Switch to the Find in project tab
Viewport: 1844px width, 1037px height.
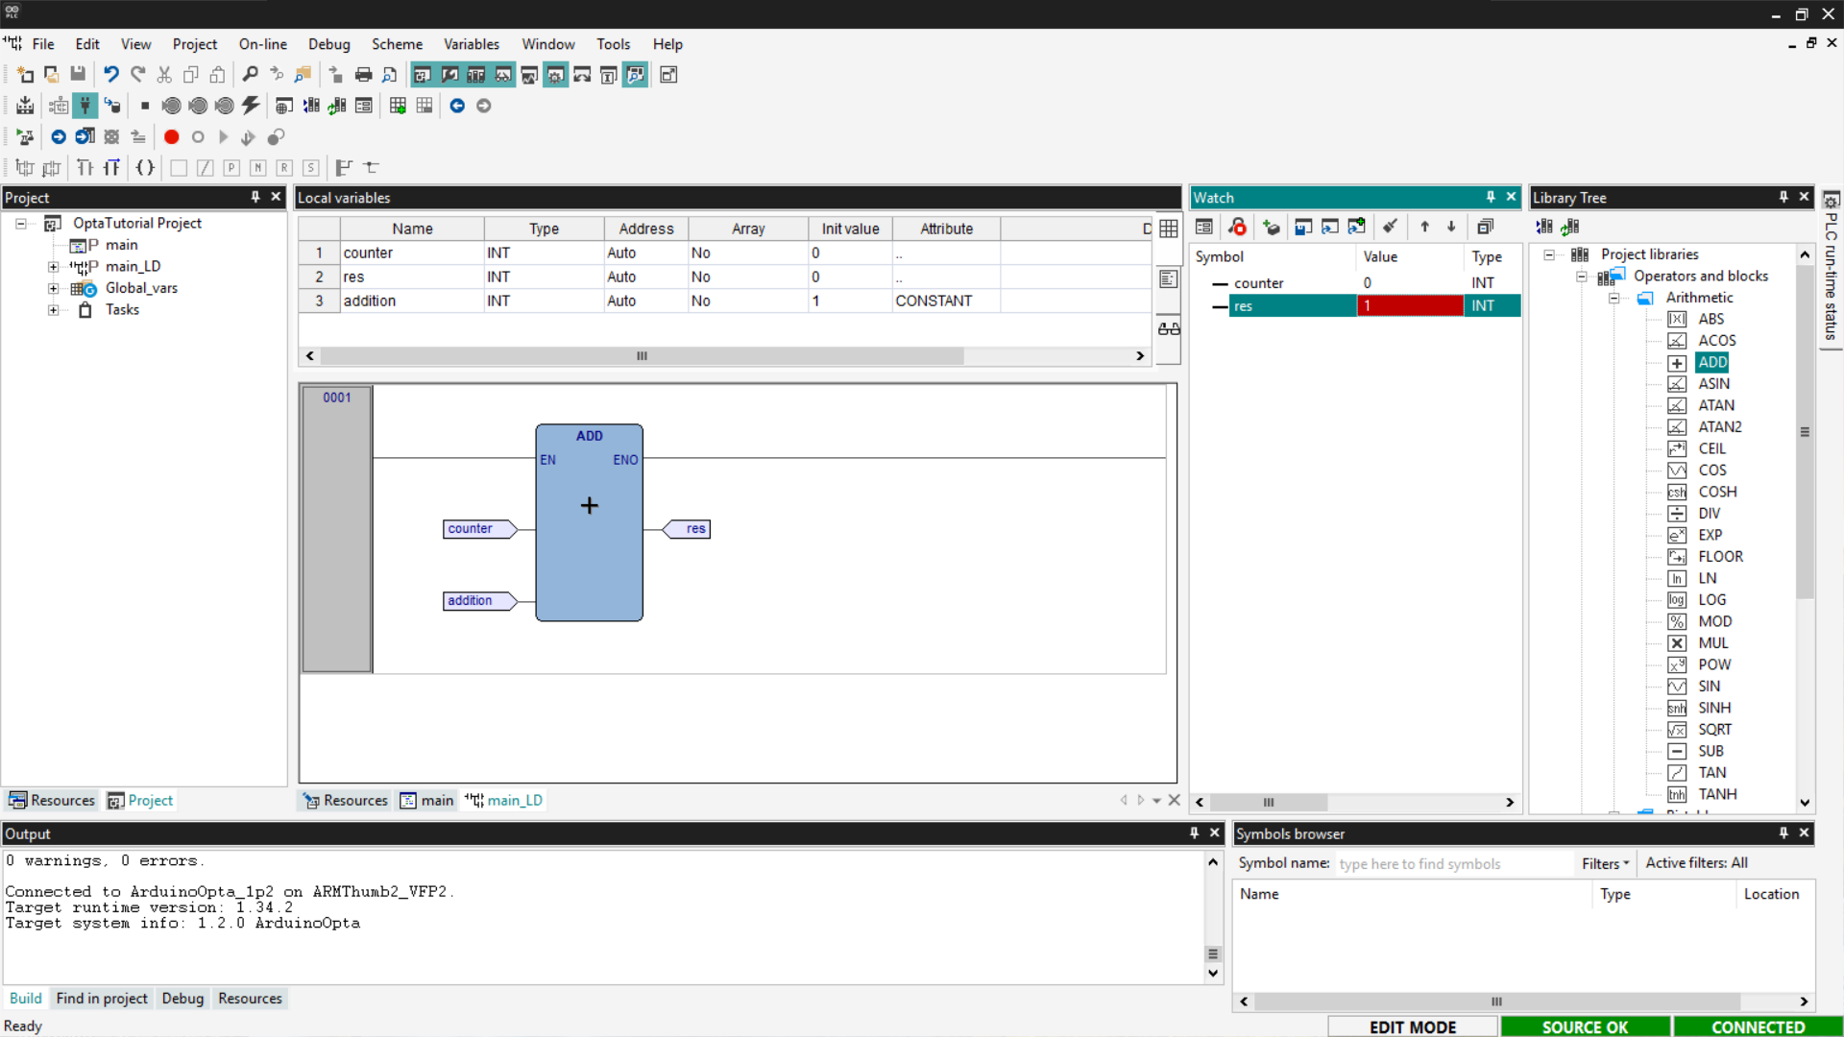coord(102,999)
